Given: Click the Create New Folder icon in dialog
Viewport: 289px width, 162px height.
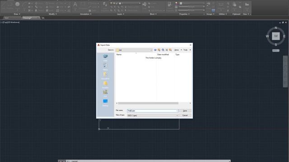Looking at the screenshot, I should point(170,50).
